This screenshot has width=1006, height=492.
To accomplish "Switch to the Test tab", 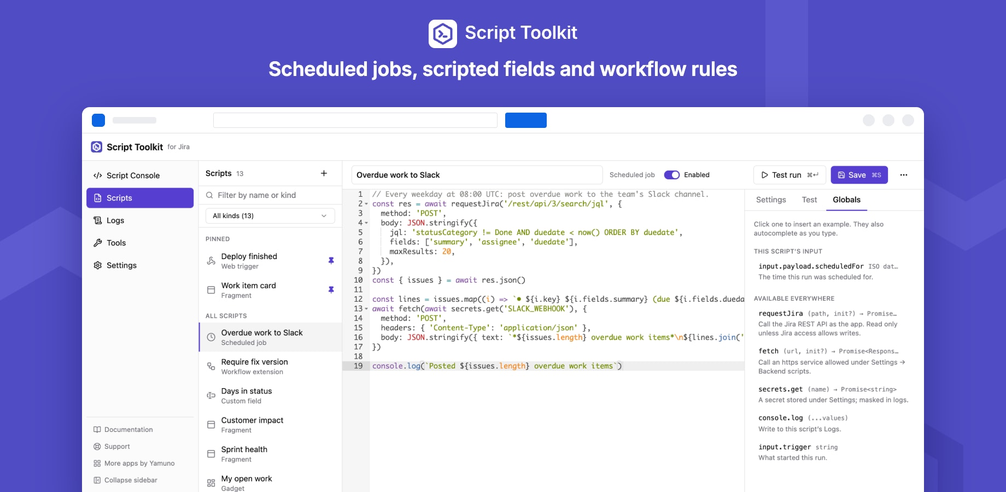I will (809, 200).
